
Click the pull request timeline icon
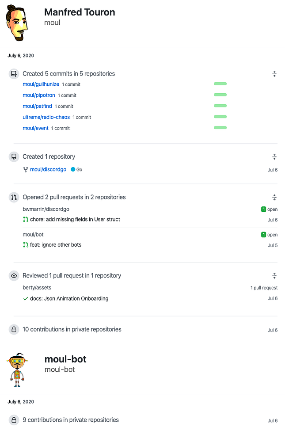tap(14, 197)
